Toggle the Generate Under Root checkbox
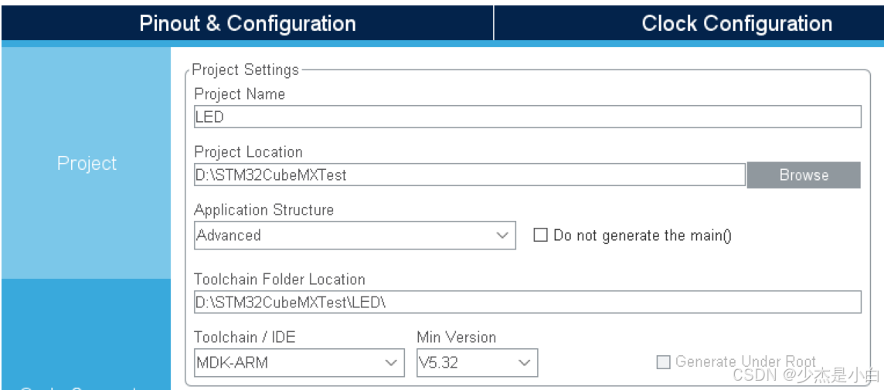The width and height of the screenshot is (884, 390). coord(663,361)
